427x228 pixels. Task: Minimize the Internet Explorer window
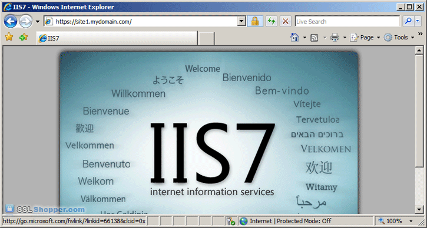400,7
